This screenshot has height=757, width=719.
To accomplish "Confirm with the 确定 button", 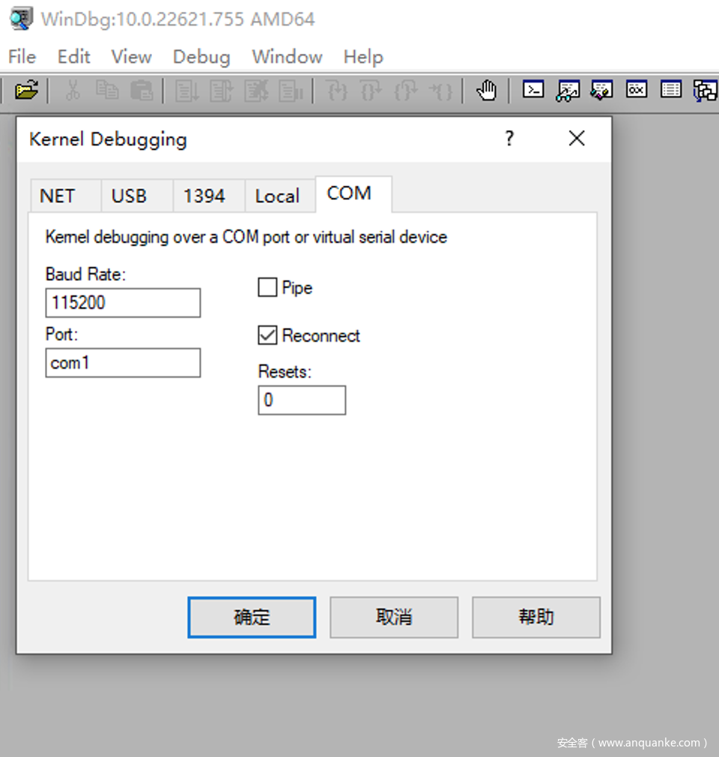I will coord(252,617).
